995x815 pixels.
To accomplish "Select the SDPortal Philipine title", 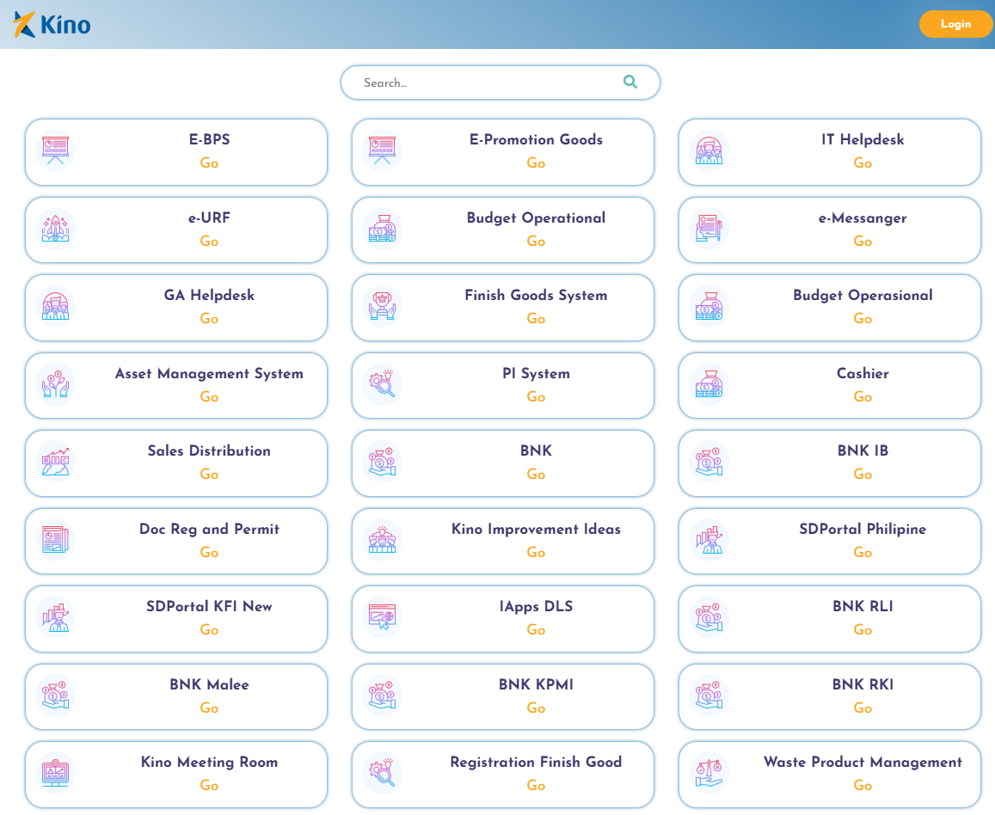I will pyautogui.click(x=863, y=529).
